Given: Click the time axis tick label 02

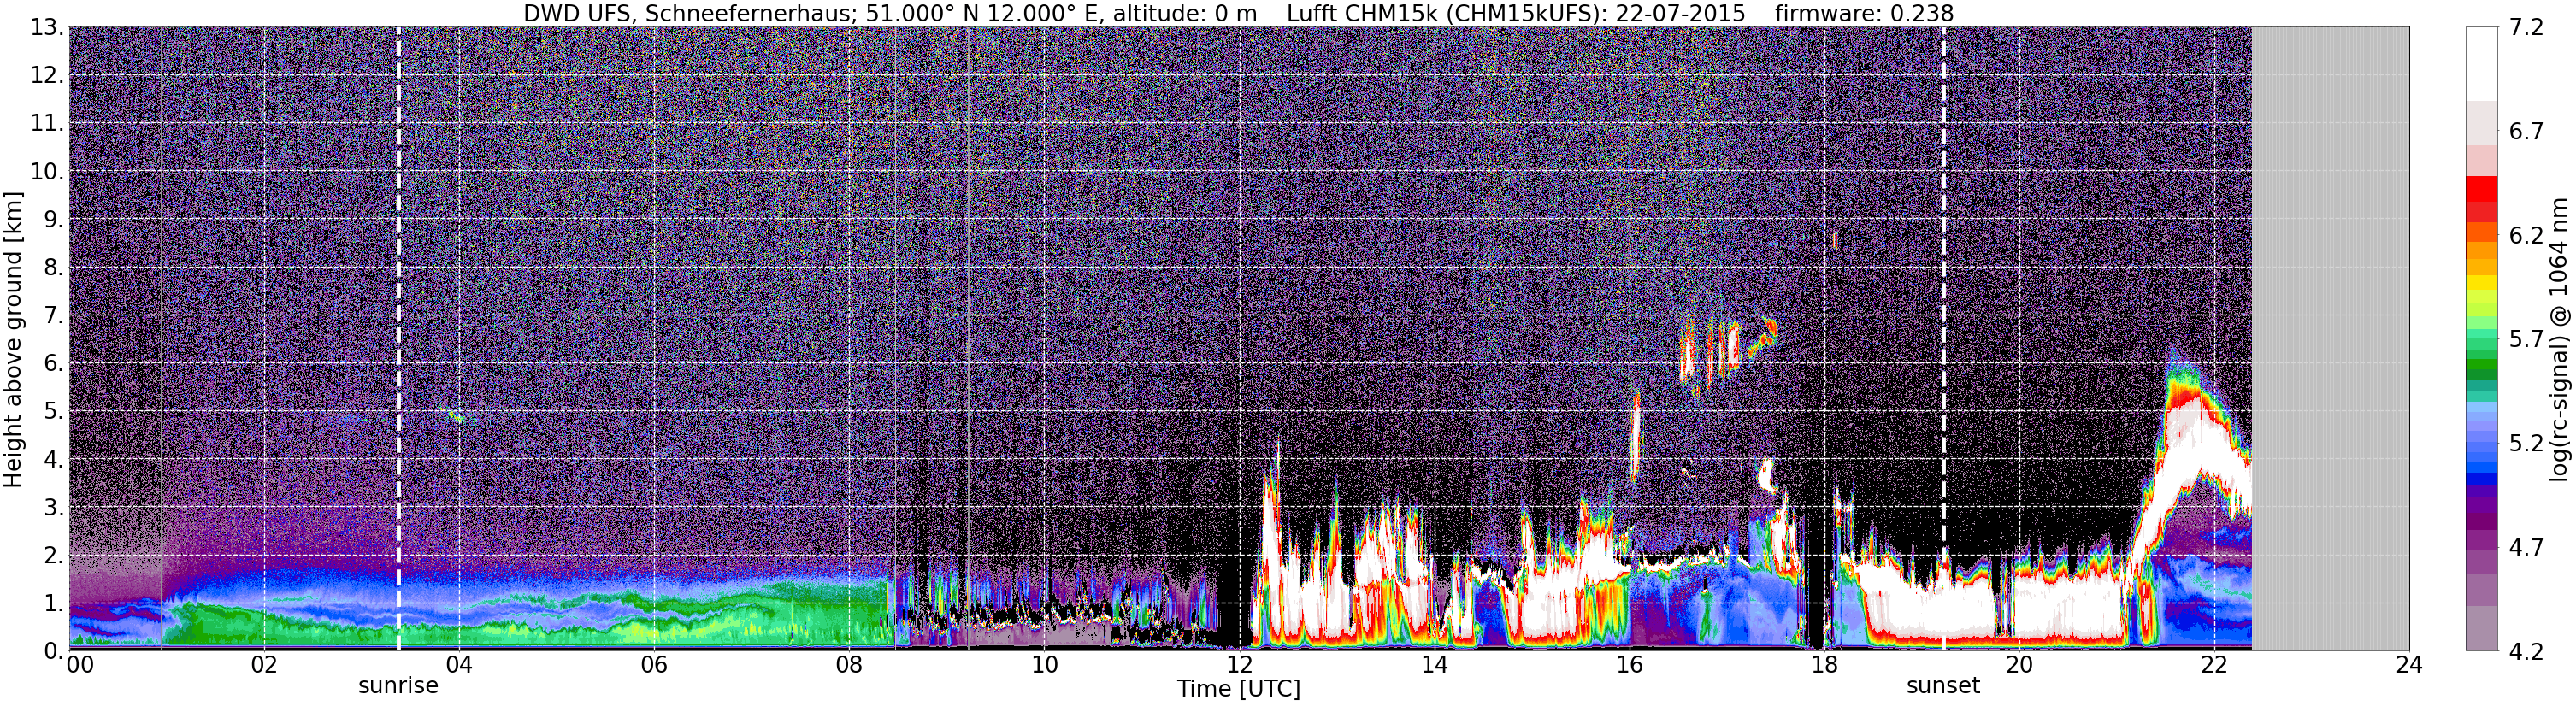Looking at the screenshot, I should pos(264,665).
